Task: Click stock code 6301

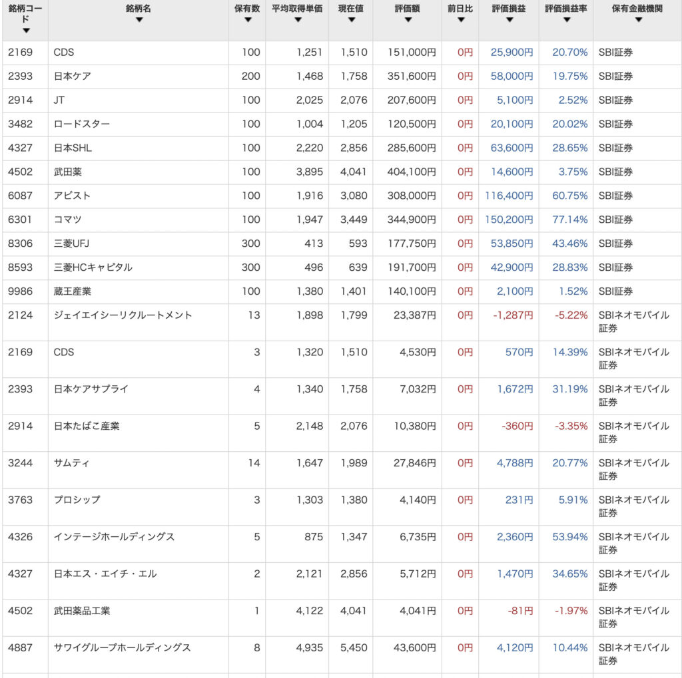Action: [x=20, y=220]
